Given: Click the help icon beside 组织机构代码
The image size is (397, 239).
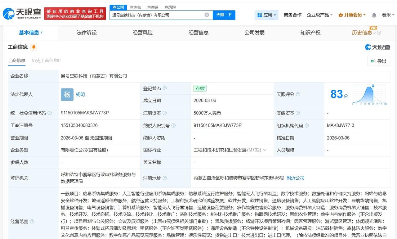Looking at the screenshot, I should (306, 125).
